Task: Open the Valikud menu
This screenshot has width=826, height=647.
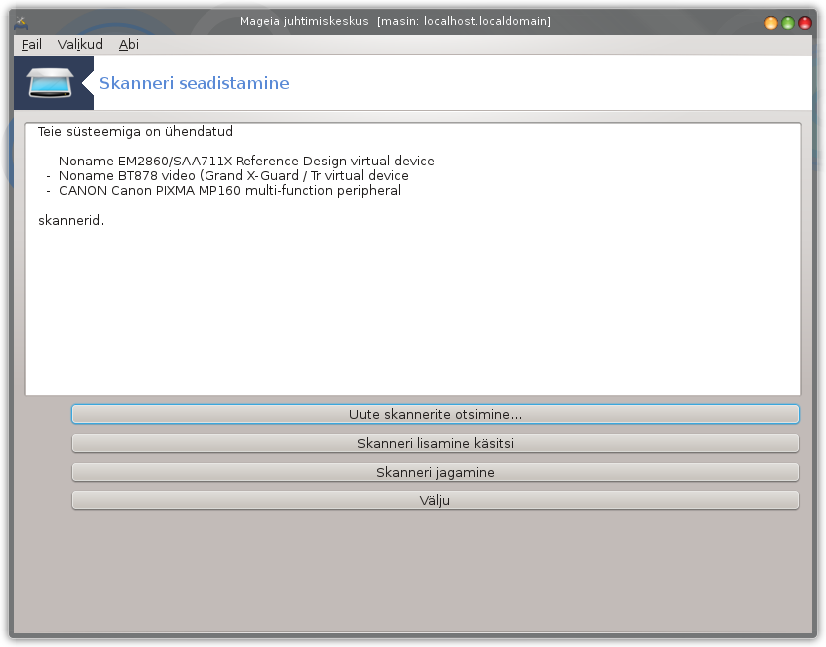Action: [x=80, y=45]
